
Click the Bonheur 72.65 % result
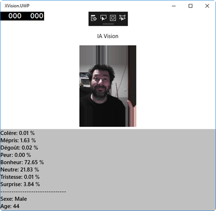coord(22,162)
